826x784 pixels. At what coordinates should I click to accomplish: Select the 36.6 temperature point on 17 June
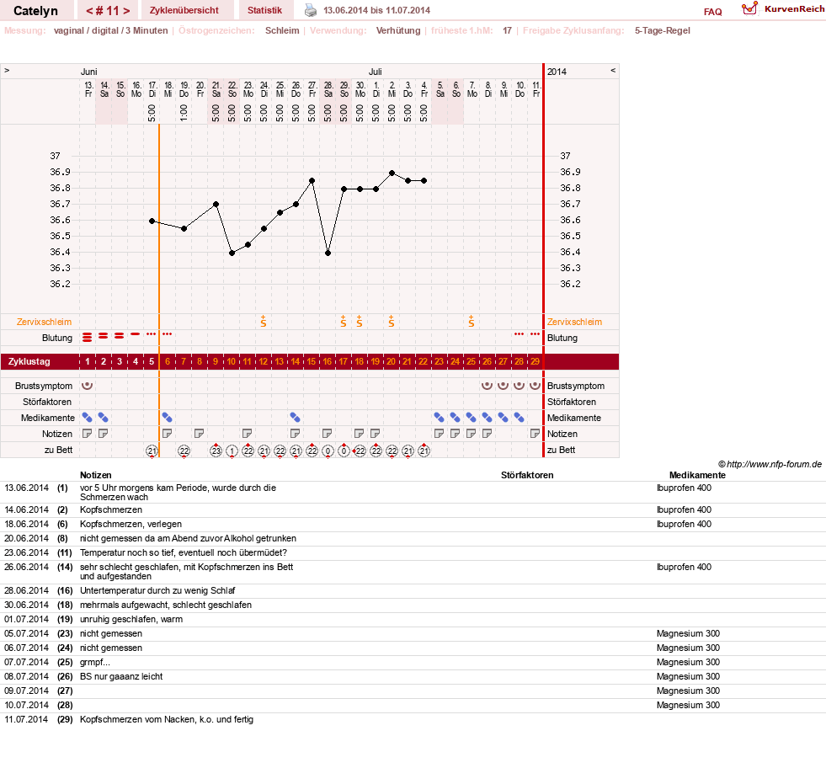coord(152,221)
